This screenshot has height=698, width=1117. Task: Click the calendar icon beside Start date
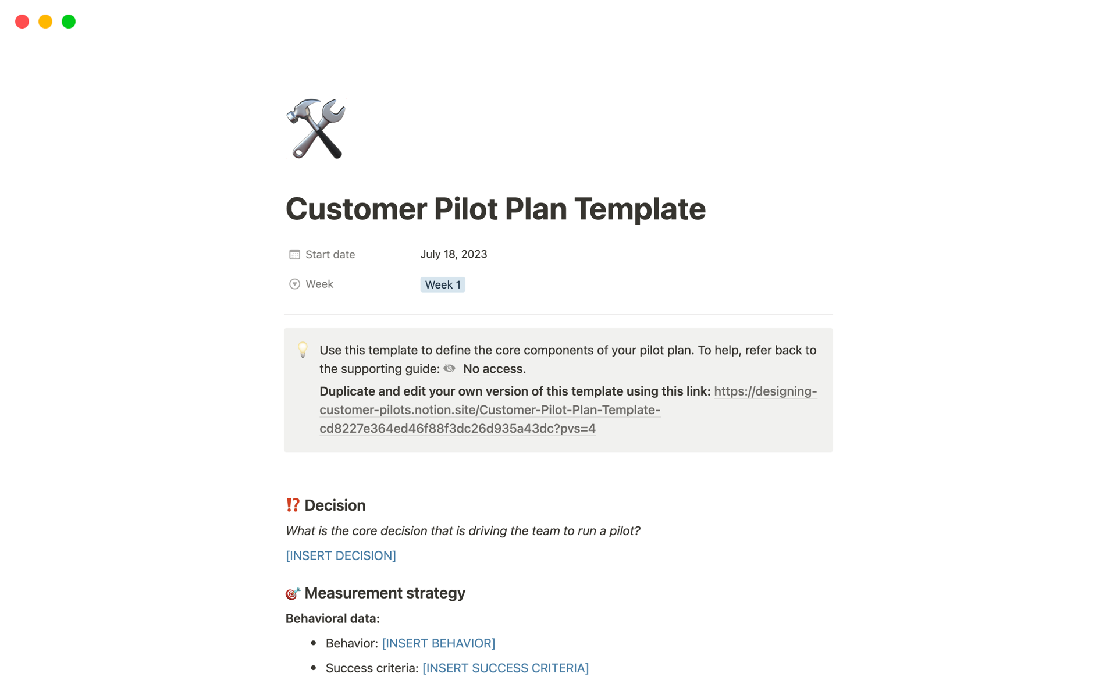[x=294, y=254]
